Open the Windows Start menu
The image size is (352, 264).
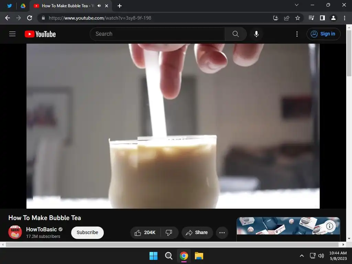click(x=154, y=256)
